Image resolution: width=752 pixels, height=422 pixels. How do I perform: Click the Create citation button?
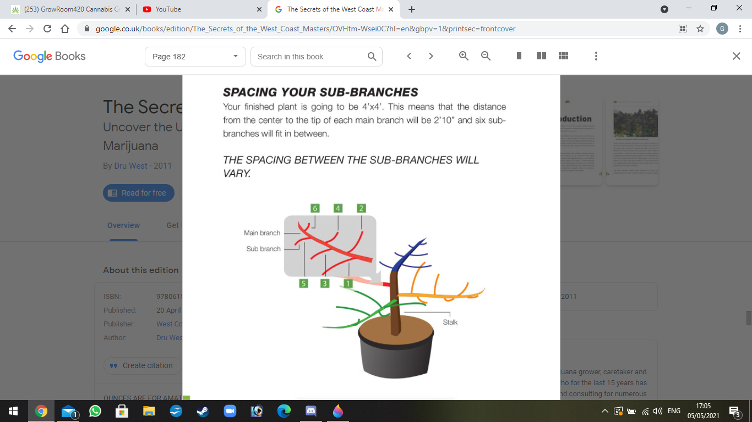142,365
